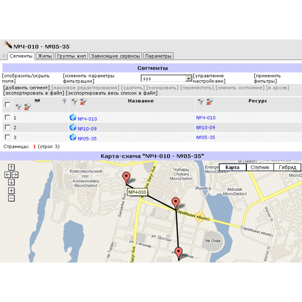
Task: Pan the map left
Action: [7, 175]
